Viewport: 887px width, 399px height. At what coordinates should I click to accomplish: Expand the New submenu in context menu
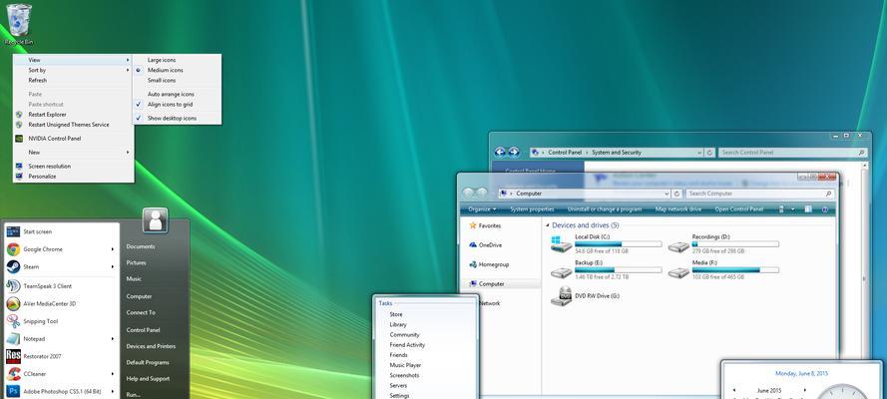(73, 152)
